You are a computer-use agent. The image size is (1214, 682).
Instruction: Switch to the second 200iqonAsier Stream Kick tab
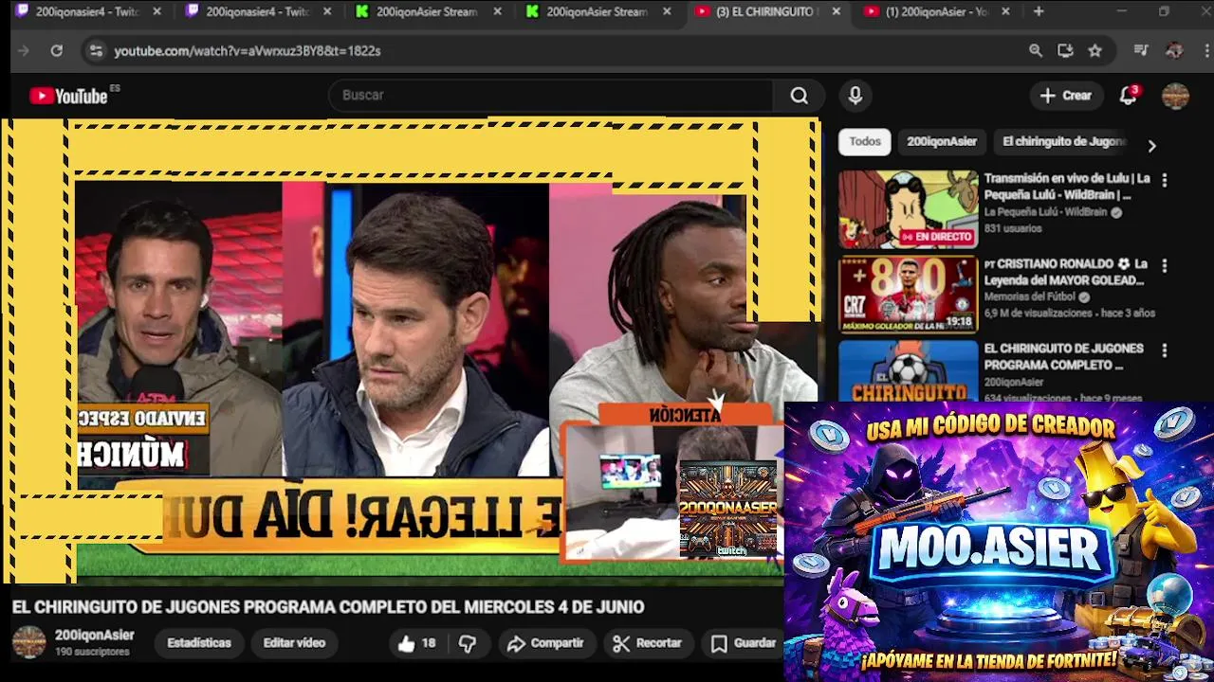[598, 11]
